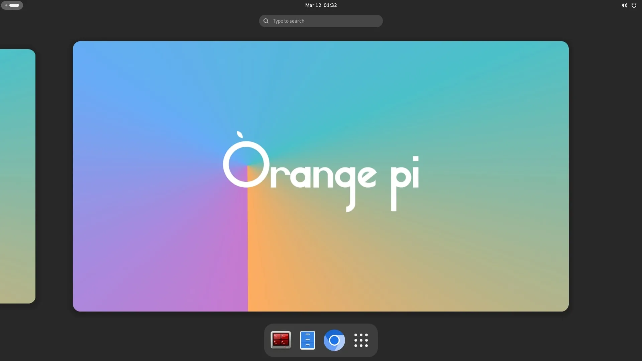Screen dimensions: 642x361
Task: Open the Files manager dock icon
Action: (307, 340)
